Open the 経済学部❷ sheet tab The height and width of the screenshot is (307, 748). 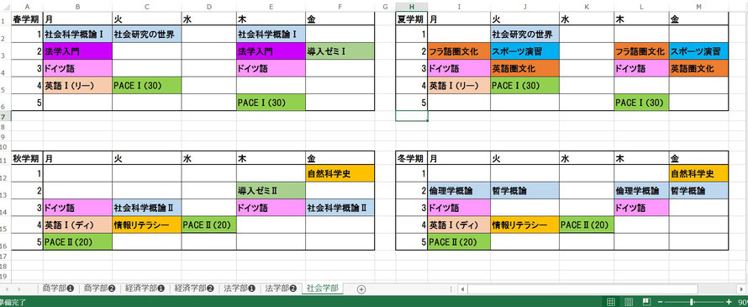click(x=193, y=288)
